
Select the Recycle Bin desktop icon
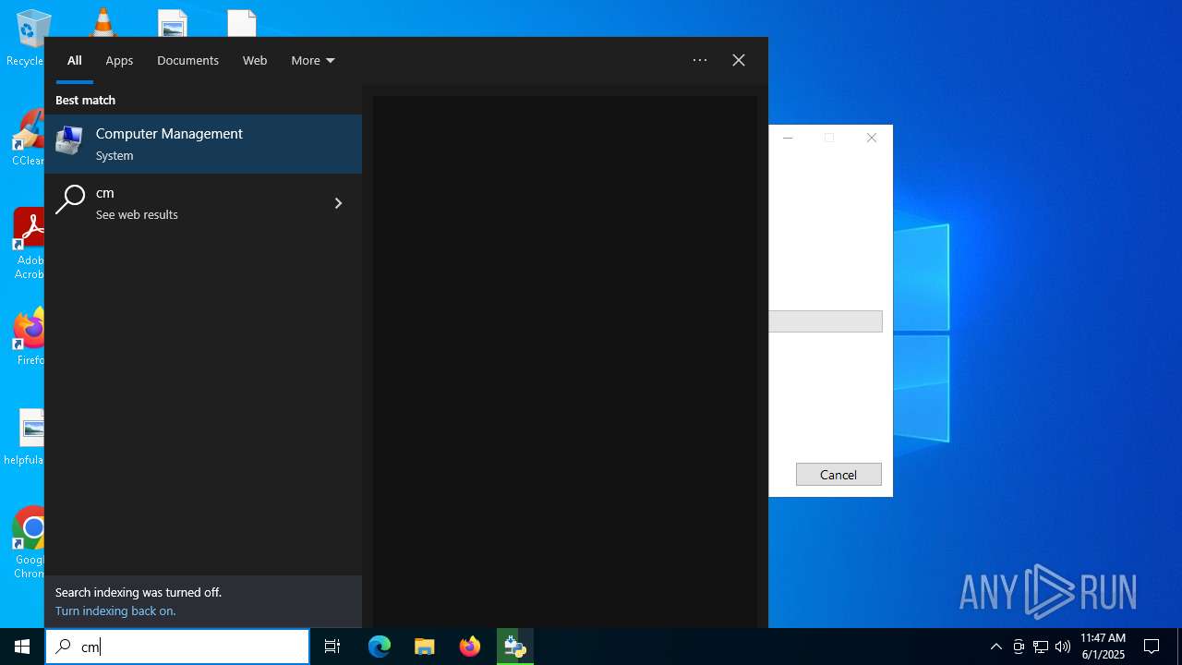click(30, 39)
